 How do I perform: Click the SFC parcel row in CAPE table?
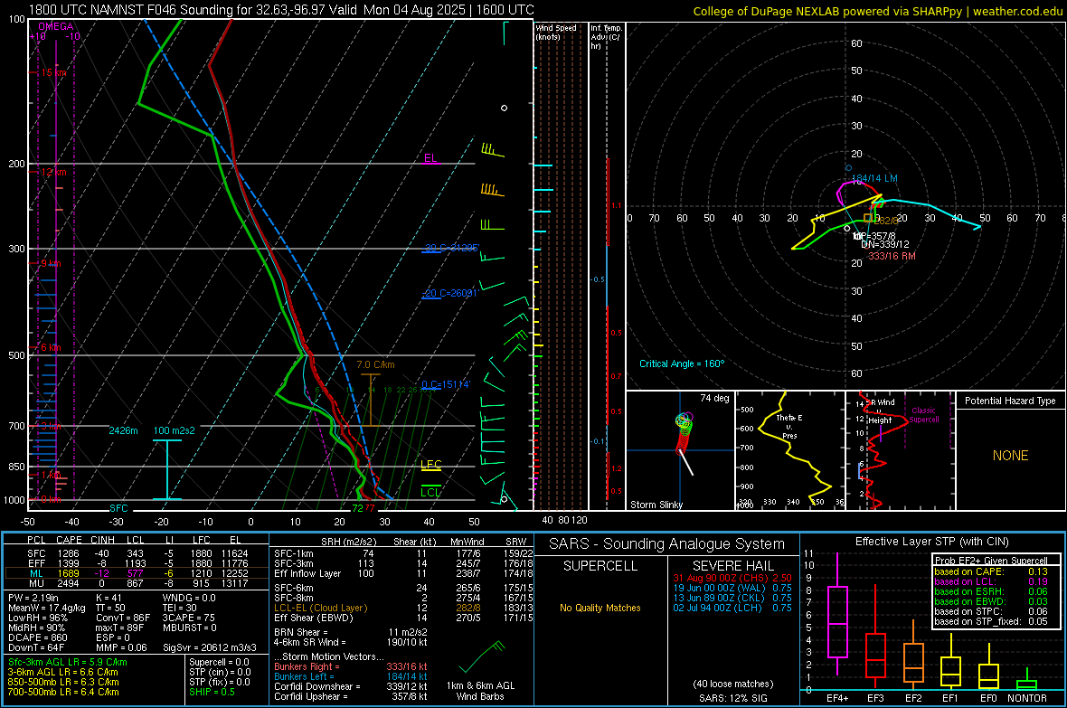(x=136, y=553)
